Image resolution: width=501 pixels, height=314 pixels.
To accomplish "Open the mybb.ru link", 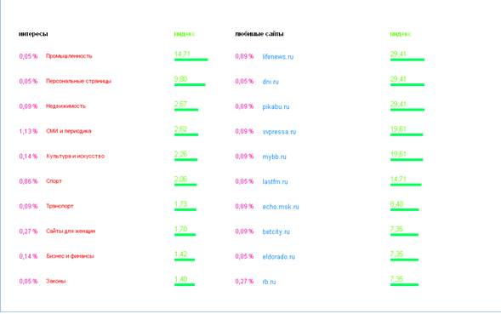I will (x=274, y=157).
